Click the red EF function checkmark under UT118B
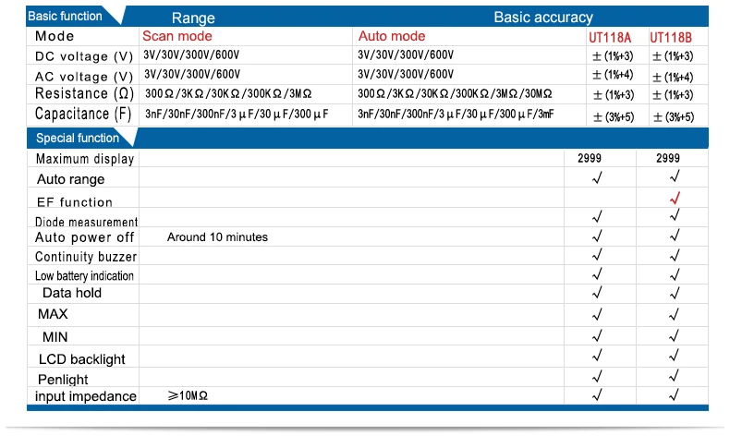730x436 pixels. (x=675, y=199)
